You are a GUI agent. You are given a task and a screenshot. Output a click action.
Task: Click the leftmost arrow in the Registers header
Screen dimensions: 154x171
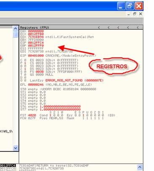[99, 28]
